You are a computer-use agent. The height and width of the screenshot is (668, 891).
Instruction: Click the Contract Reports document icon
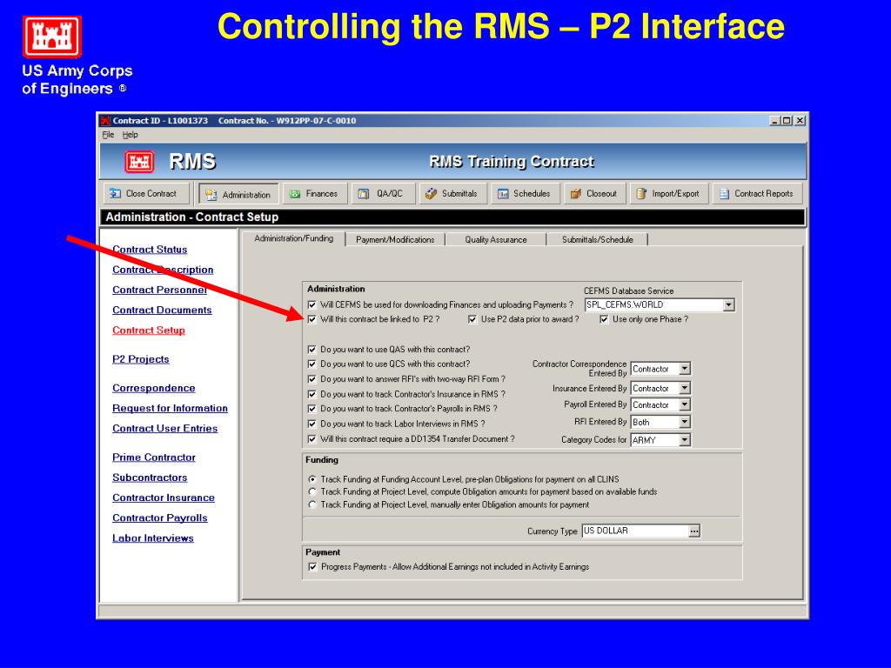(724, 194)
